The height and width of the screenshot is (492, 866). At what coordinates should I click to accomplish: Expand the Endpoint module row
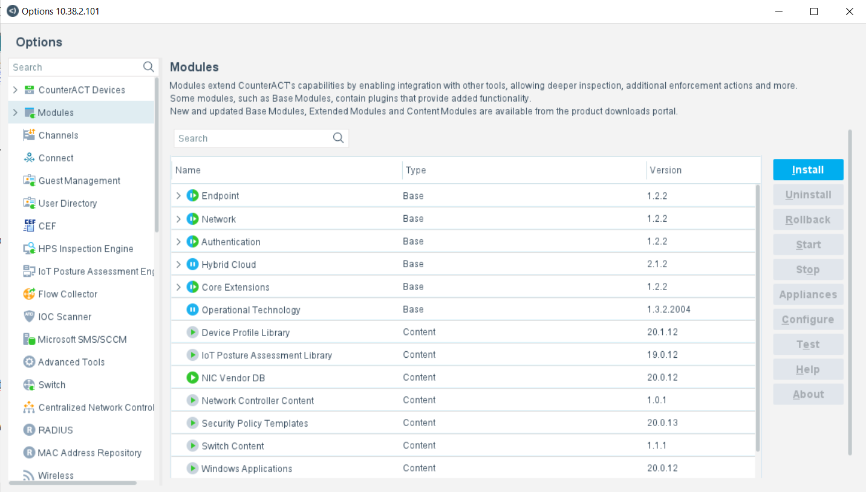(x=178, y=196)
